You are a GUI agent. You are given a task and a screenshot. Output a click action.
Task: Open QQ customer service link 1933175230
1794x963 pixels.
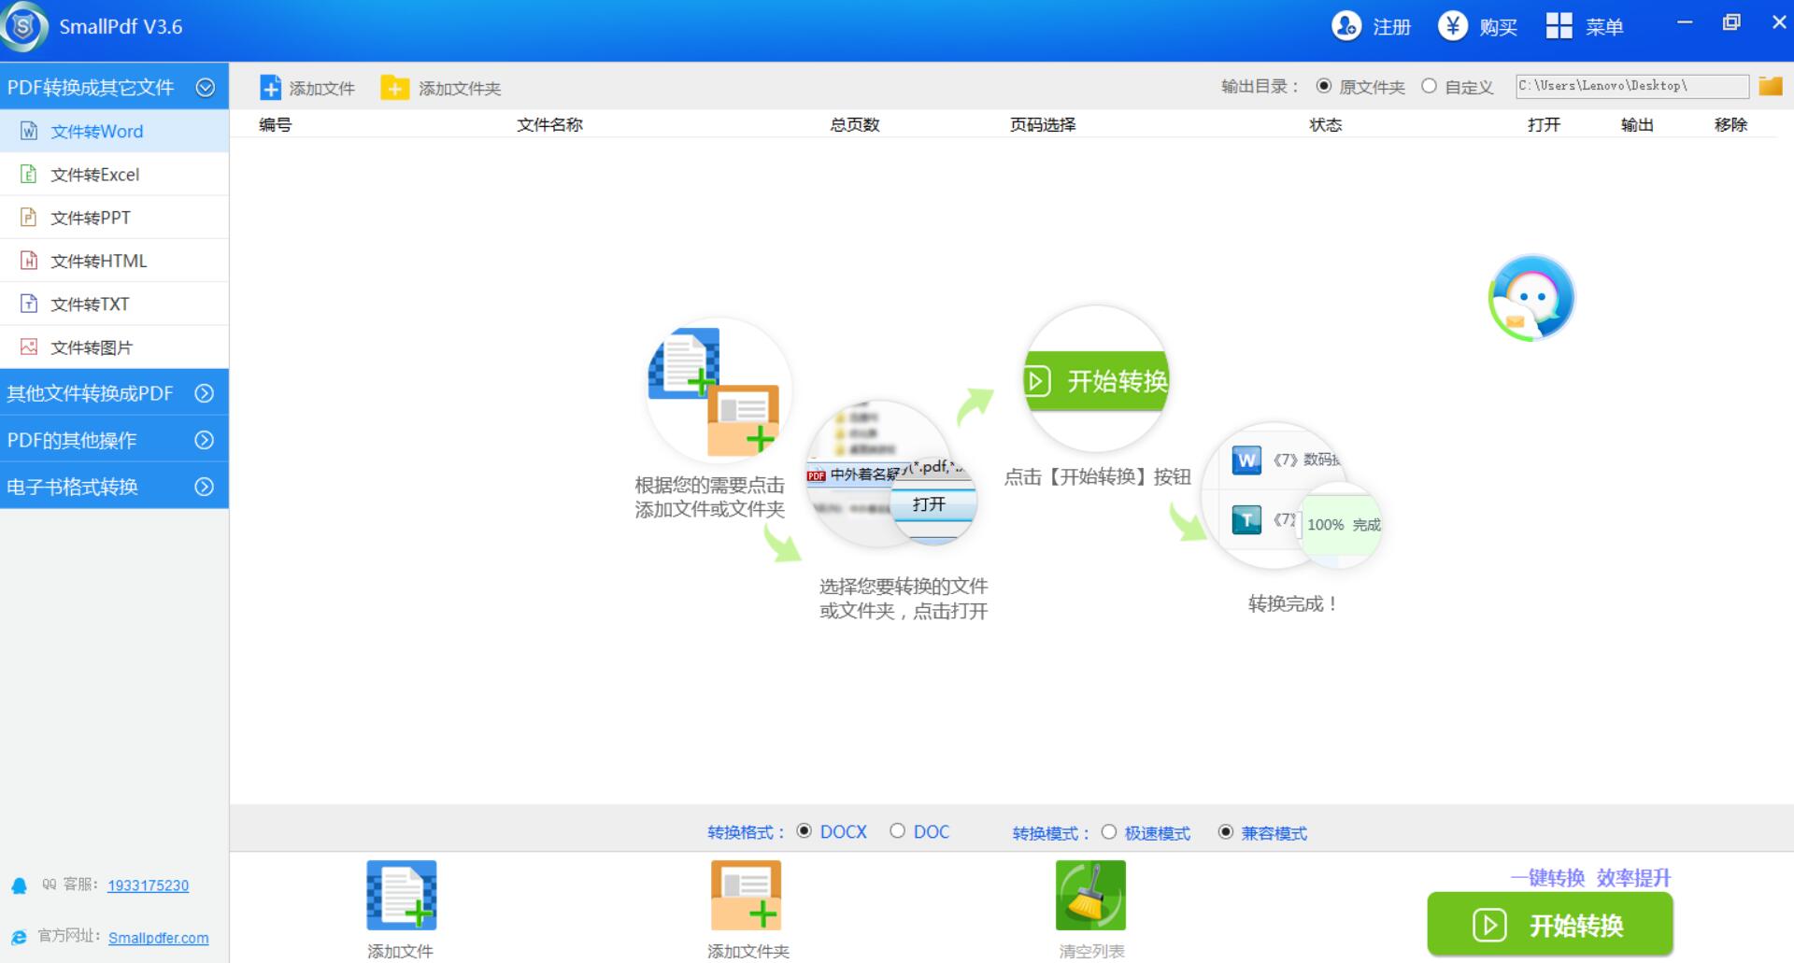(148, 885)
